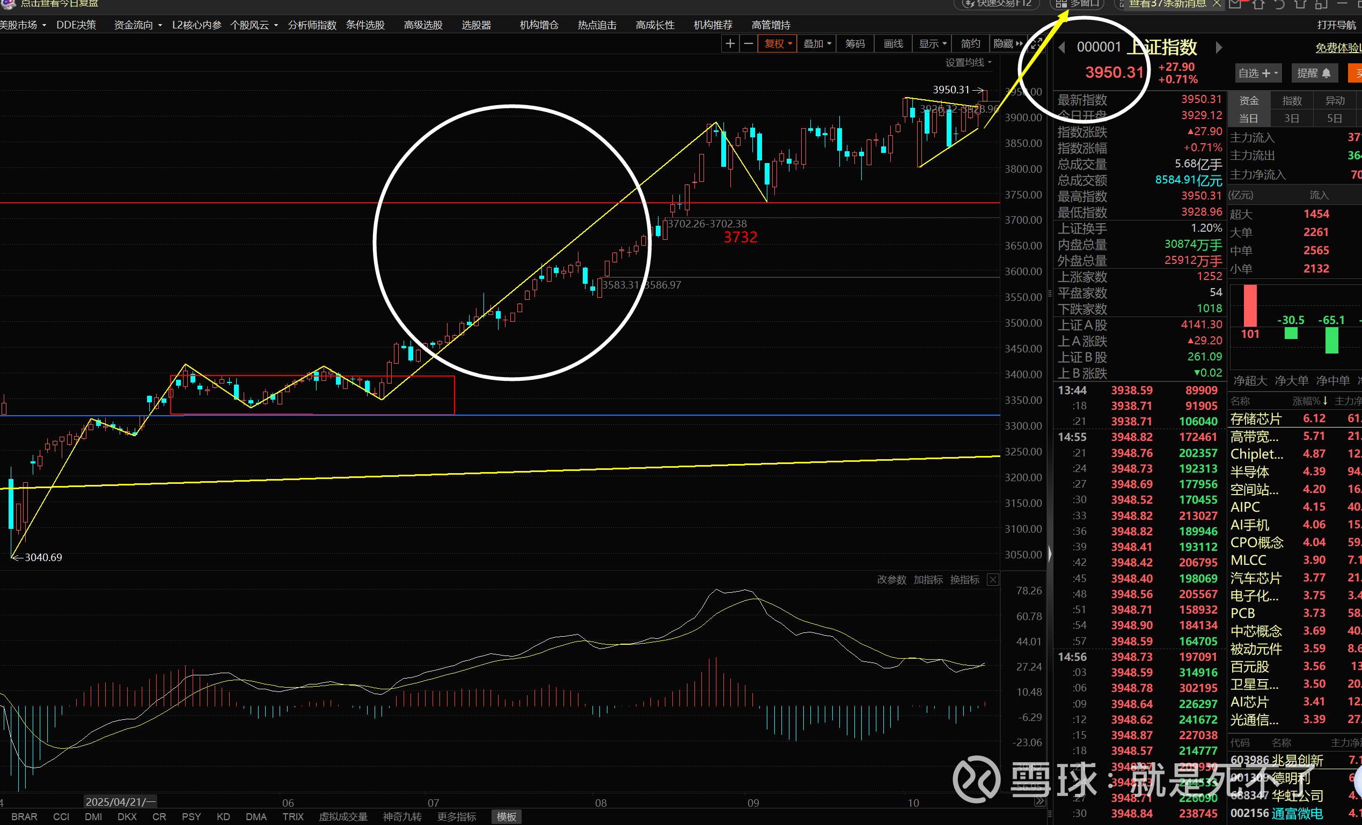Go to next stock with right arrow
This screenshot has height=825, width=1362.
(x=1219, y=48)
